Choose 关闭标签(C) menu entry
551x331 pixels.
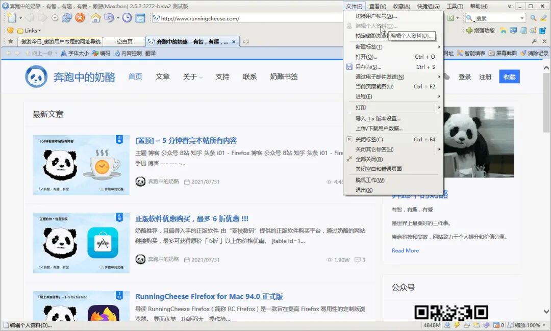[393, 140]
